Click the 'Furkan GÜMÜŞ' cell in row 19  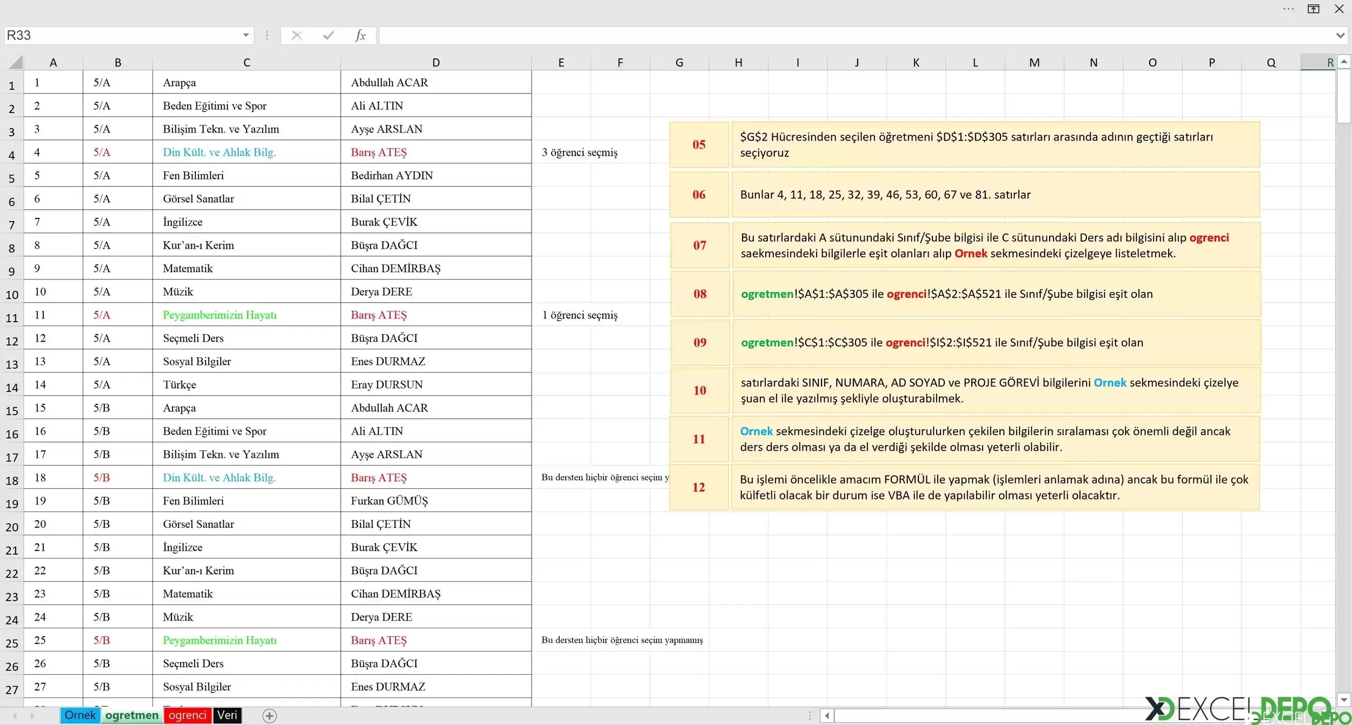pyautogui.click(x=436, y=501)
